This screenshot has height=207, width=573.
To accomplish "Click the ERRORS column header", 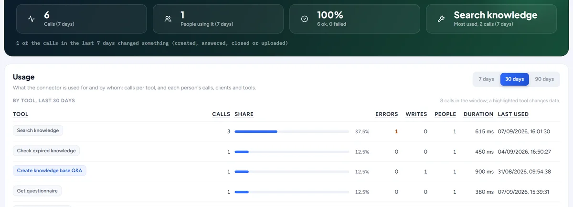I will [x=387, y=114].
